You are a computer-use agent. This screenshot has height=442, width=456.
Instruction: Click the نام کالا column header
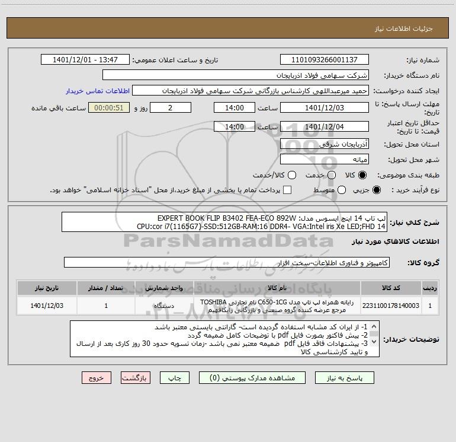(x=277, y=288)
